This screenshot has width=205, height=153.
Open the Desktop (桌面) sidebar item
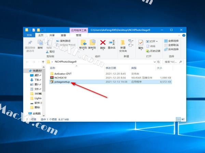36,75
